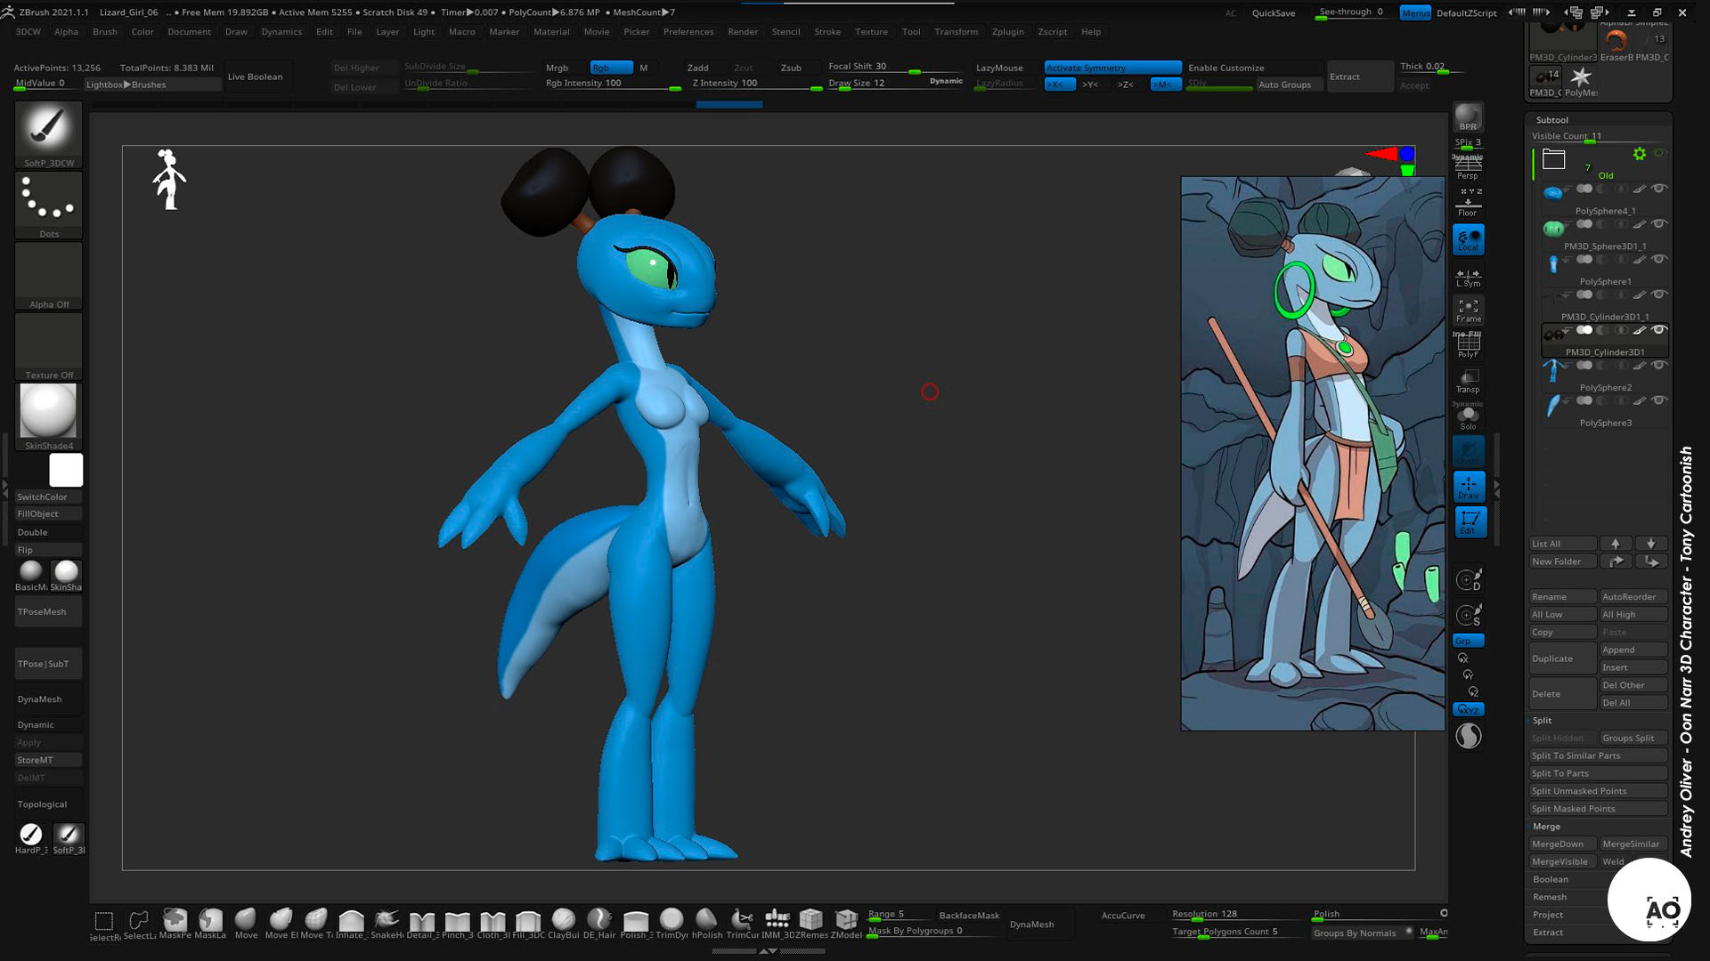Collapse the Old subtool folder

point(1553,159)
